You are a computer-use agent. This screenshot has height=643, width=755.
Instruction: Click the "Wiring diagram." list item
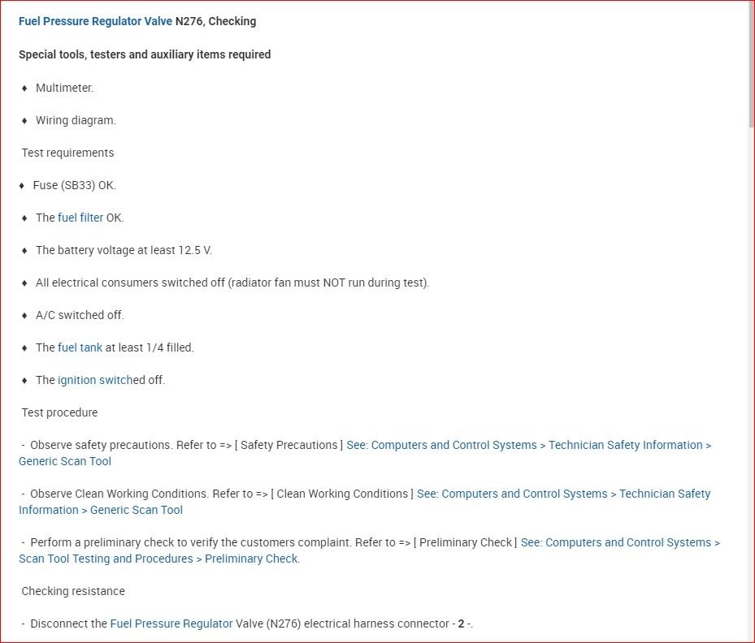(76, 120)
